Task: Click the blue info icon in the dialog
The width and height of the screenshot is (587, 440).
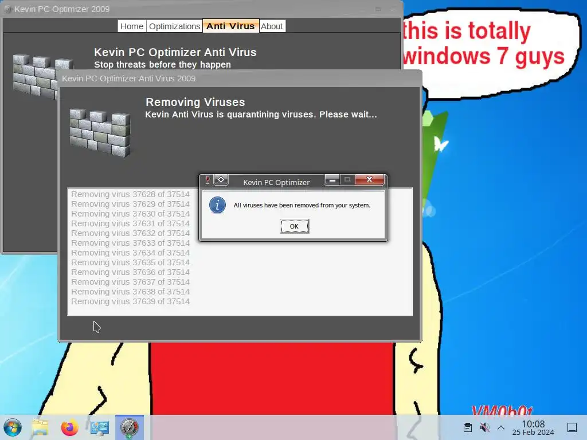Action: pos(217,205)
